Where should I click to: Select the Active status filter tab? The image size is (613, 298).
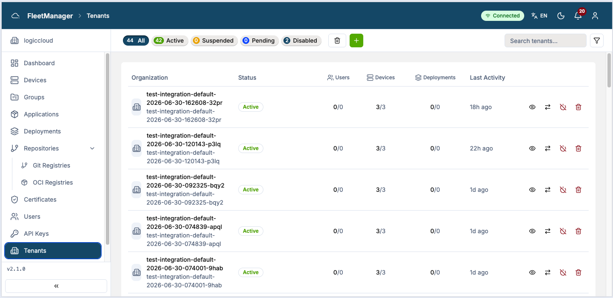[170, 41]
